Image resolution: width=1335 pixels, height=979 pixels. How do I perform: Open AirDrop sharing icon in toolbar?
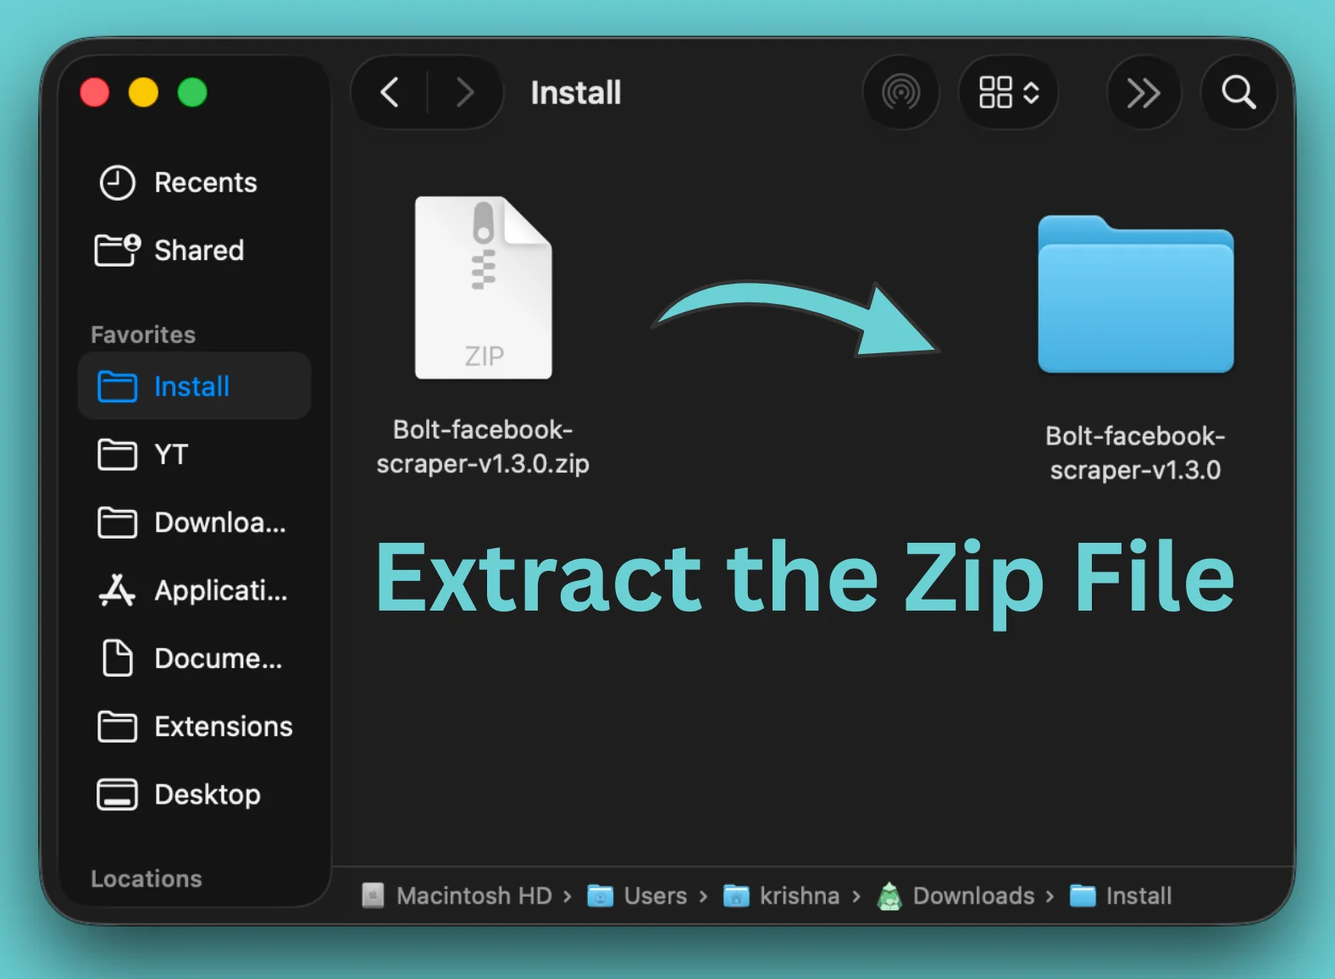tap(900, 92)
